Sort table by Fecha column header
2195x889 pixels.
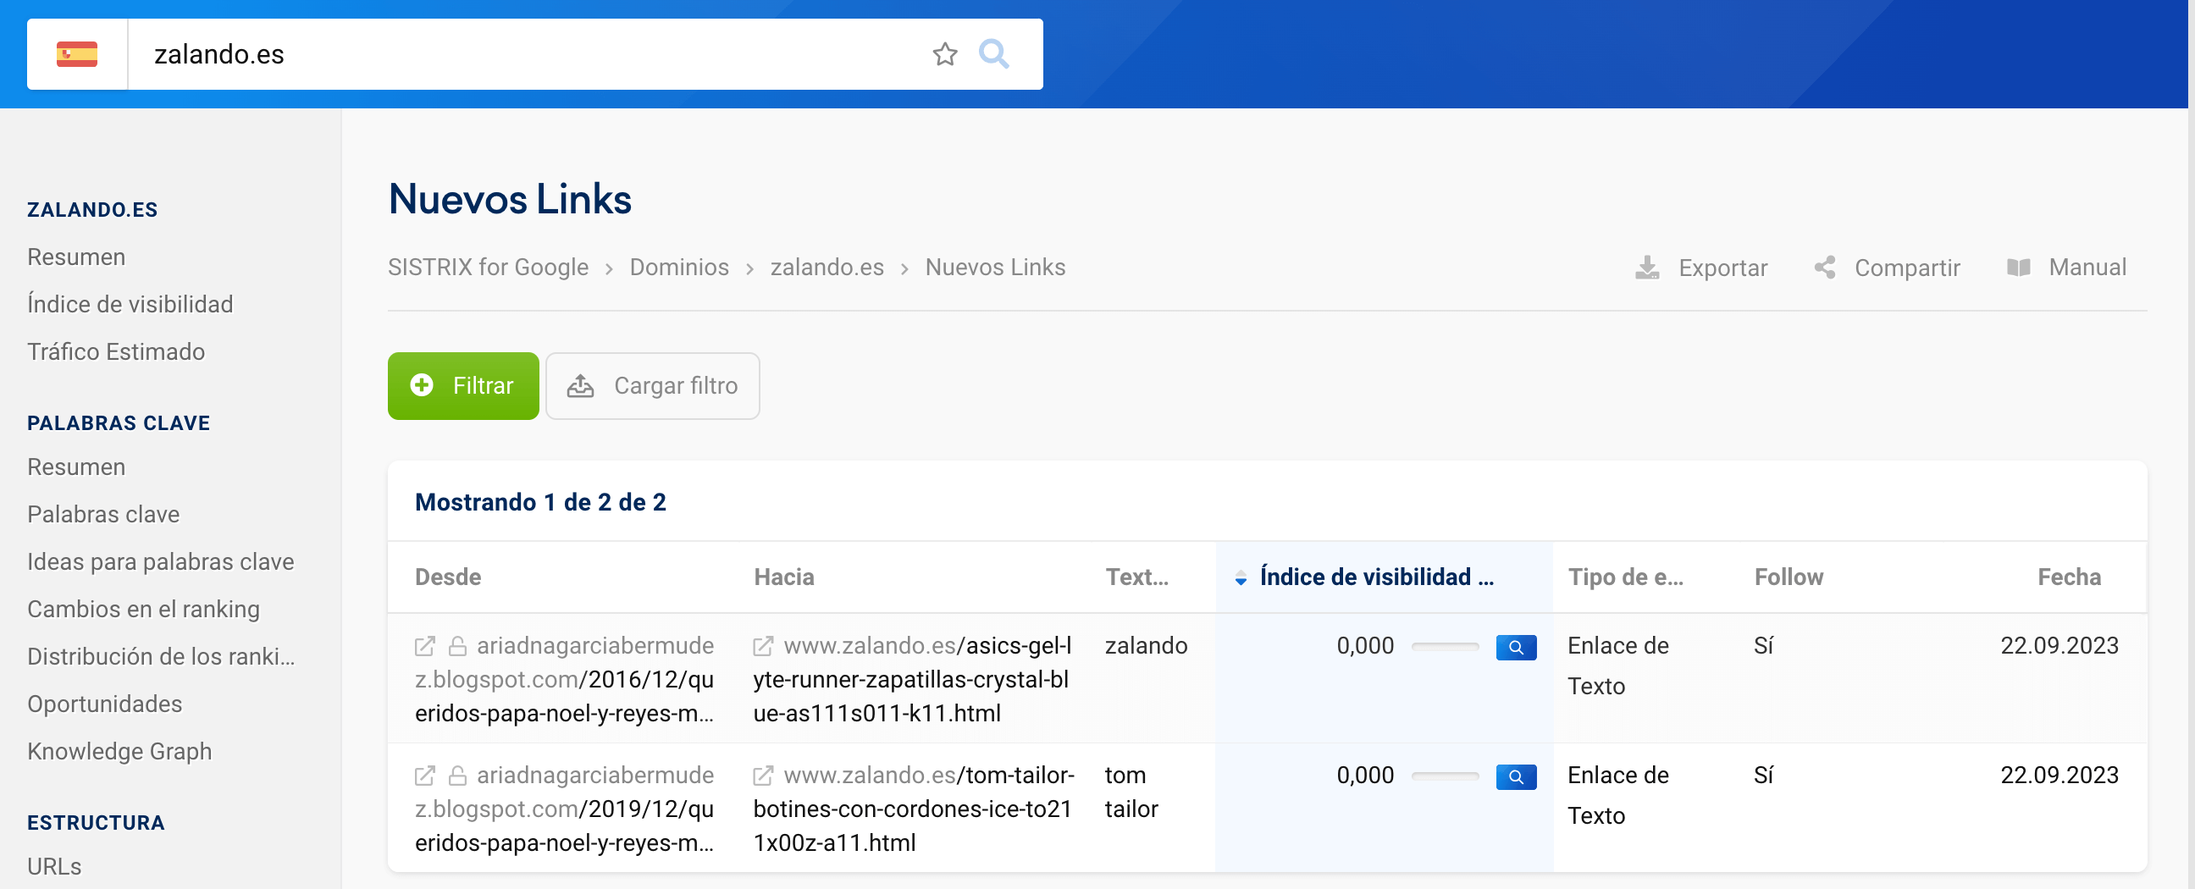(2068, 577)
